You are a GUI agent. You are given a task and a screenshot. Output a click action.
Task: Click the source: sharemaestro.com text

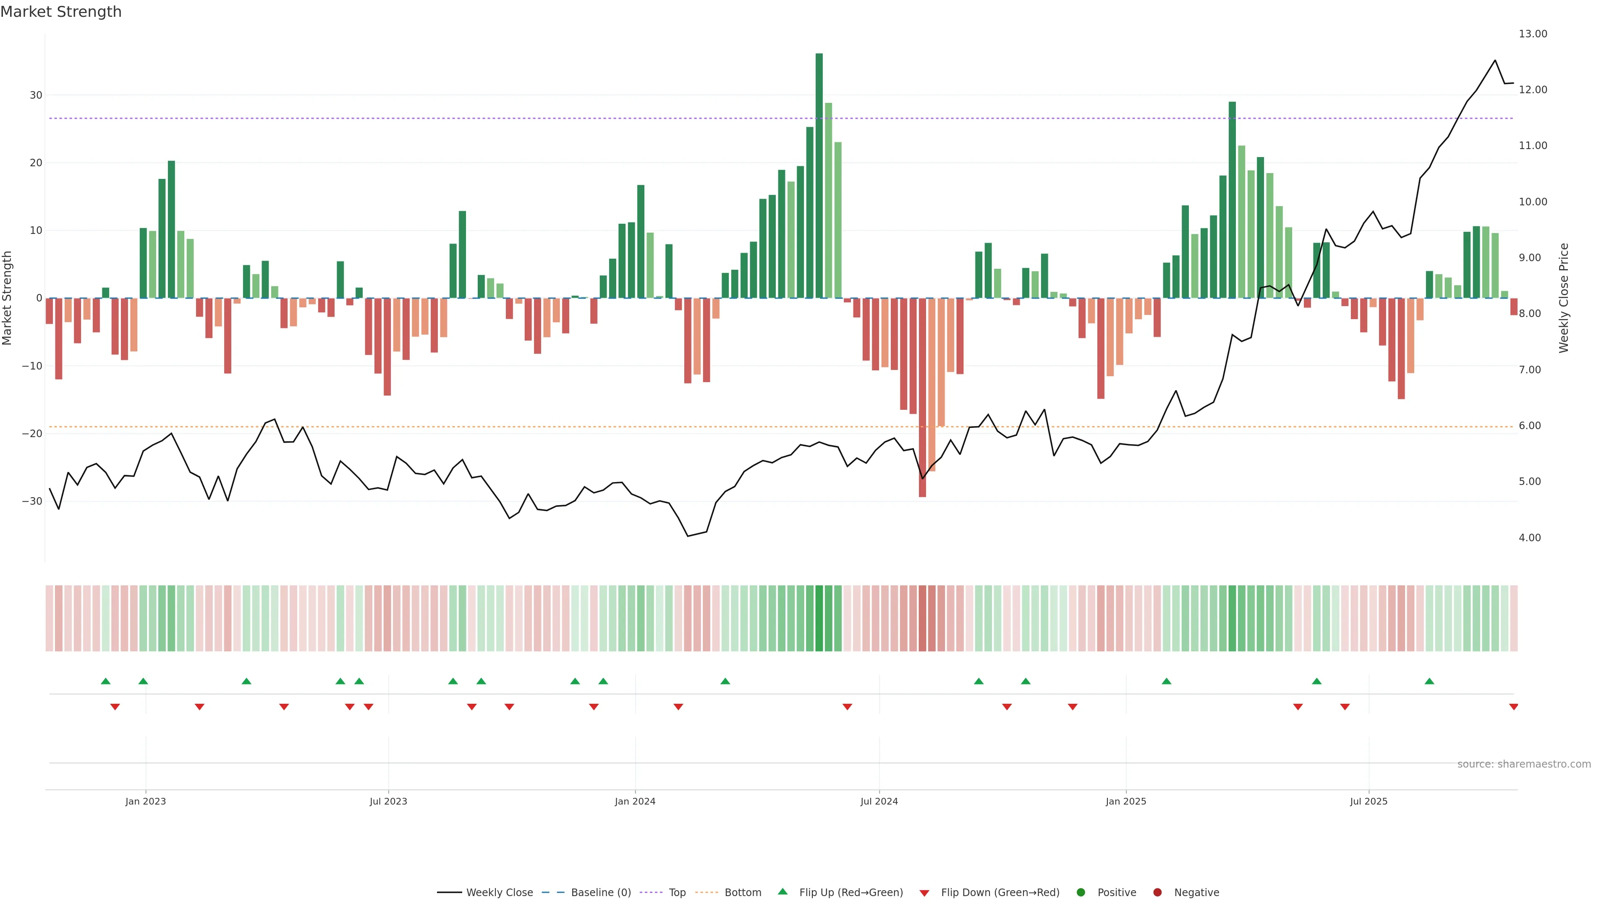[1524, 764]
